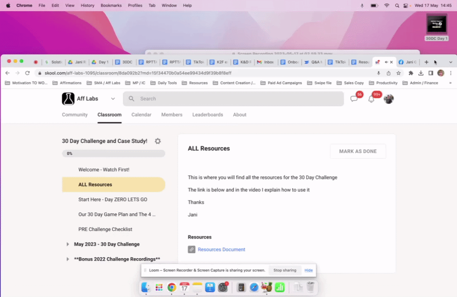
Task: Open Chrome from the dock
Action: [172, 287]
